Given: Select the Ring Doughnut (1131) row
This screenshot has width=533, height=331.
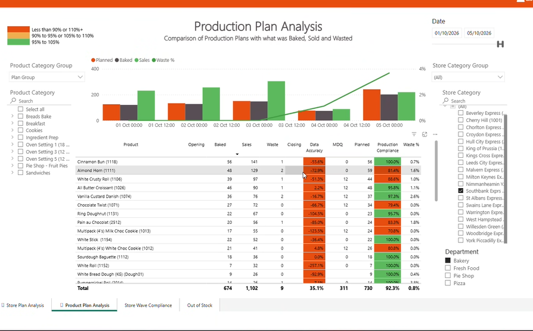Looking at the screenshot, I should [248, 214].
